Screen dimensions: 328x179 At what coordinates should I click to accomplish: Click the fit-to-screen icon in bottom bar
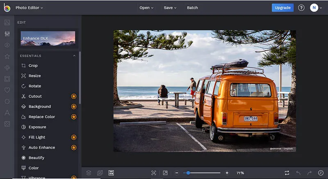(154, 173)
